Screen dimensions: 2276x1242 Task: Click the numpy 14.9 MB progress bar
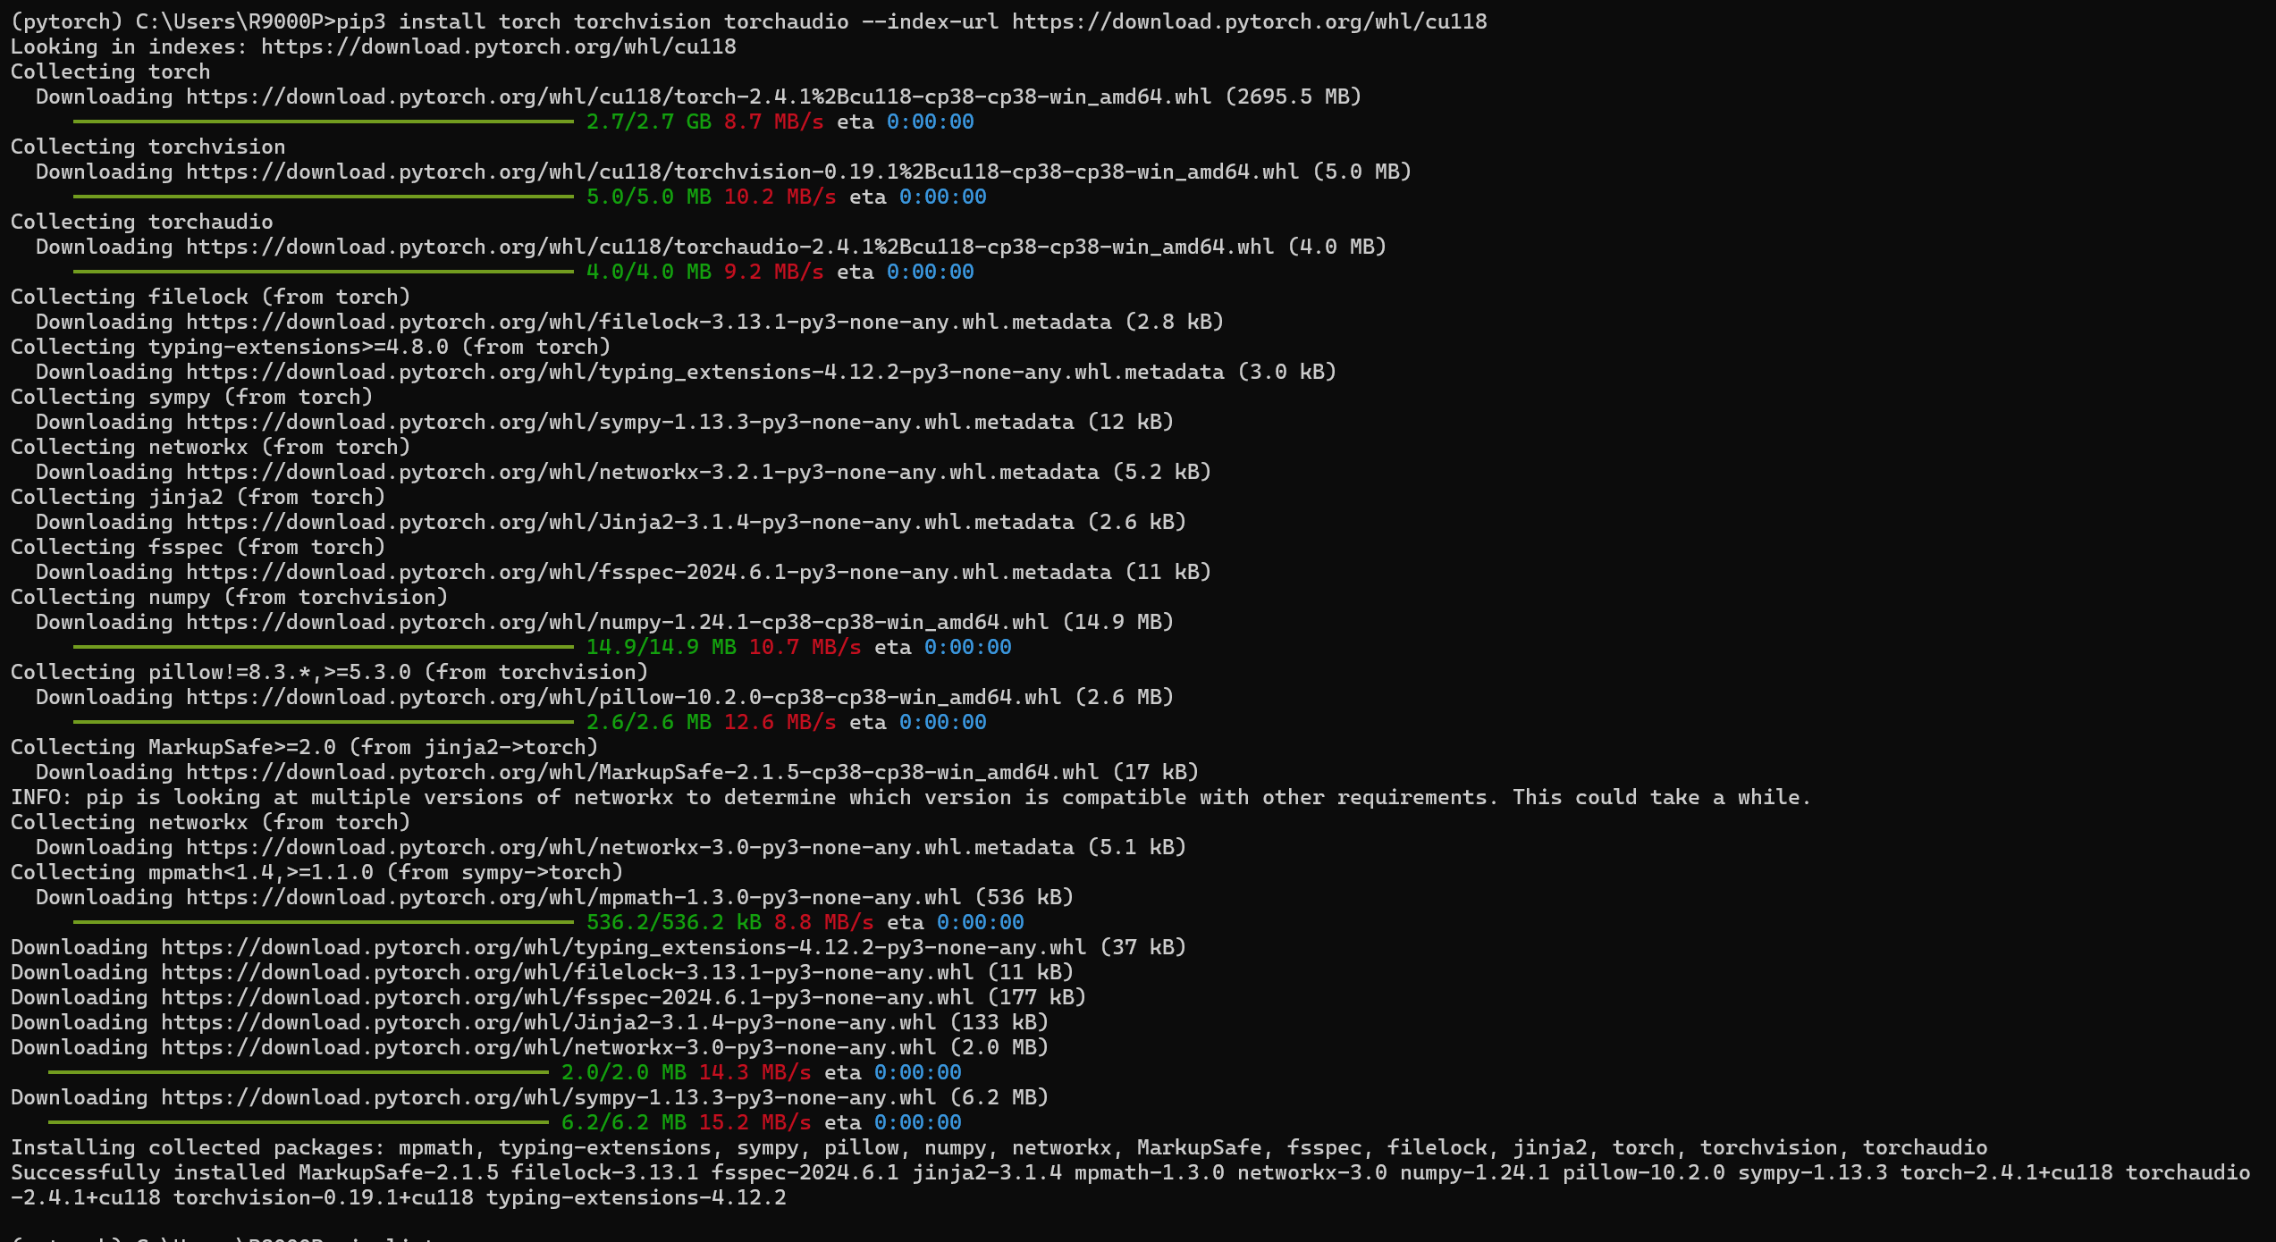coord(322,644)
